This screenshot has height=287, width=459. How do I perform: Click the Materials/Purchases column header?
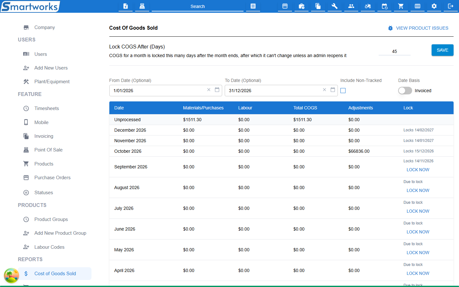[x=203, y=108]
